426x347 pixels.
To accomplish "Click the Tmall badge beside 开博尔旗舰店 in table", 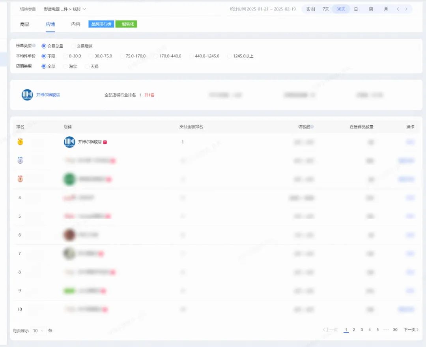I will pos(105,142).
